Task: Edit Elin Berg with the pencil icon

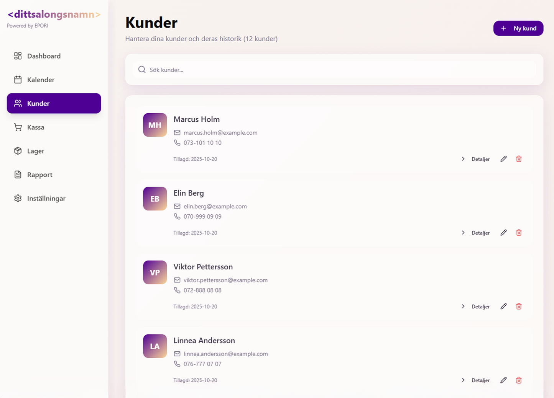Action: point(503,233)
